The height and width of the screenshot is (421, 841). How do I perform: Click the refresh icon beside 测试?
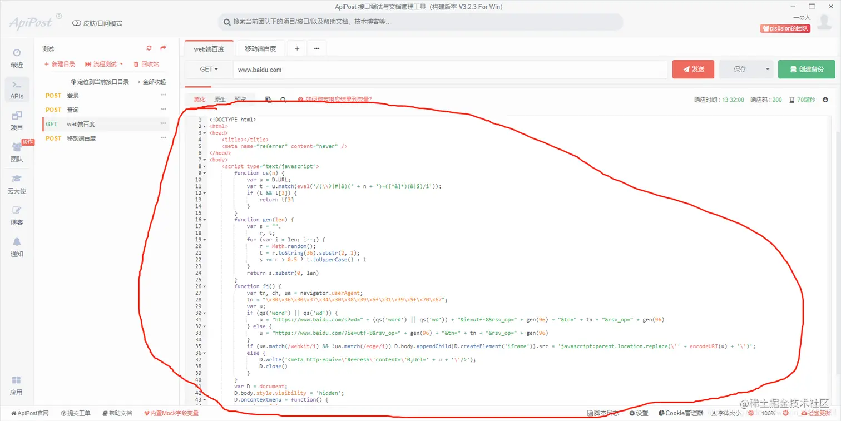coord(149,48)
